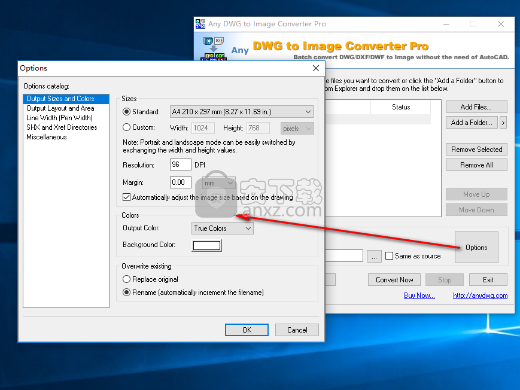
Task: Select Output Sizes and Colors category
Action: pos(66,99)
